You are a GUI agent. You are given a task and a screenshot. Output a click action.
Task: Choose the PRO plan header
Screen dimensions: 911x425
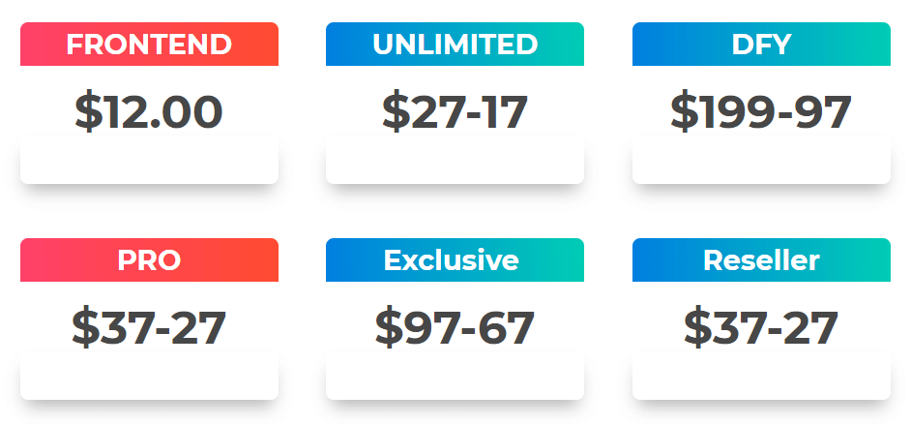[149, 259]
